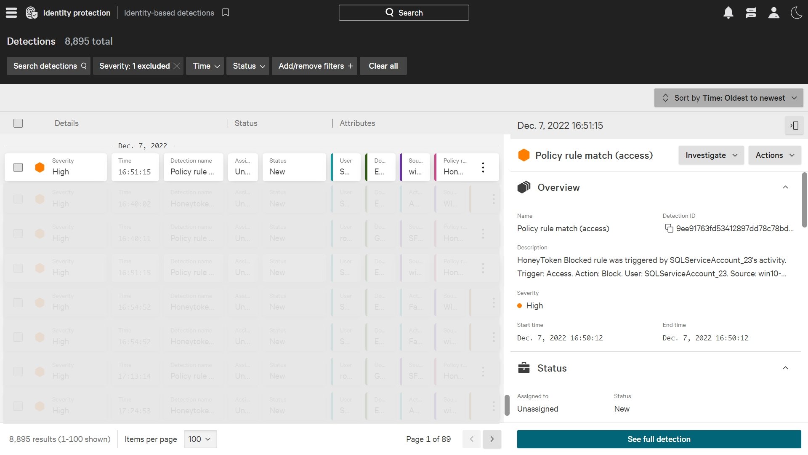Open the Time filter dropdown

coord(205,66)
